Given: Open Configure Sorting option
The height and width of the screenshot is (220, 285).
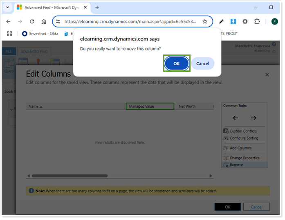Looking at the screenshot, I should pyautogui.click(x=244, y=138).
